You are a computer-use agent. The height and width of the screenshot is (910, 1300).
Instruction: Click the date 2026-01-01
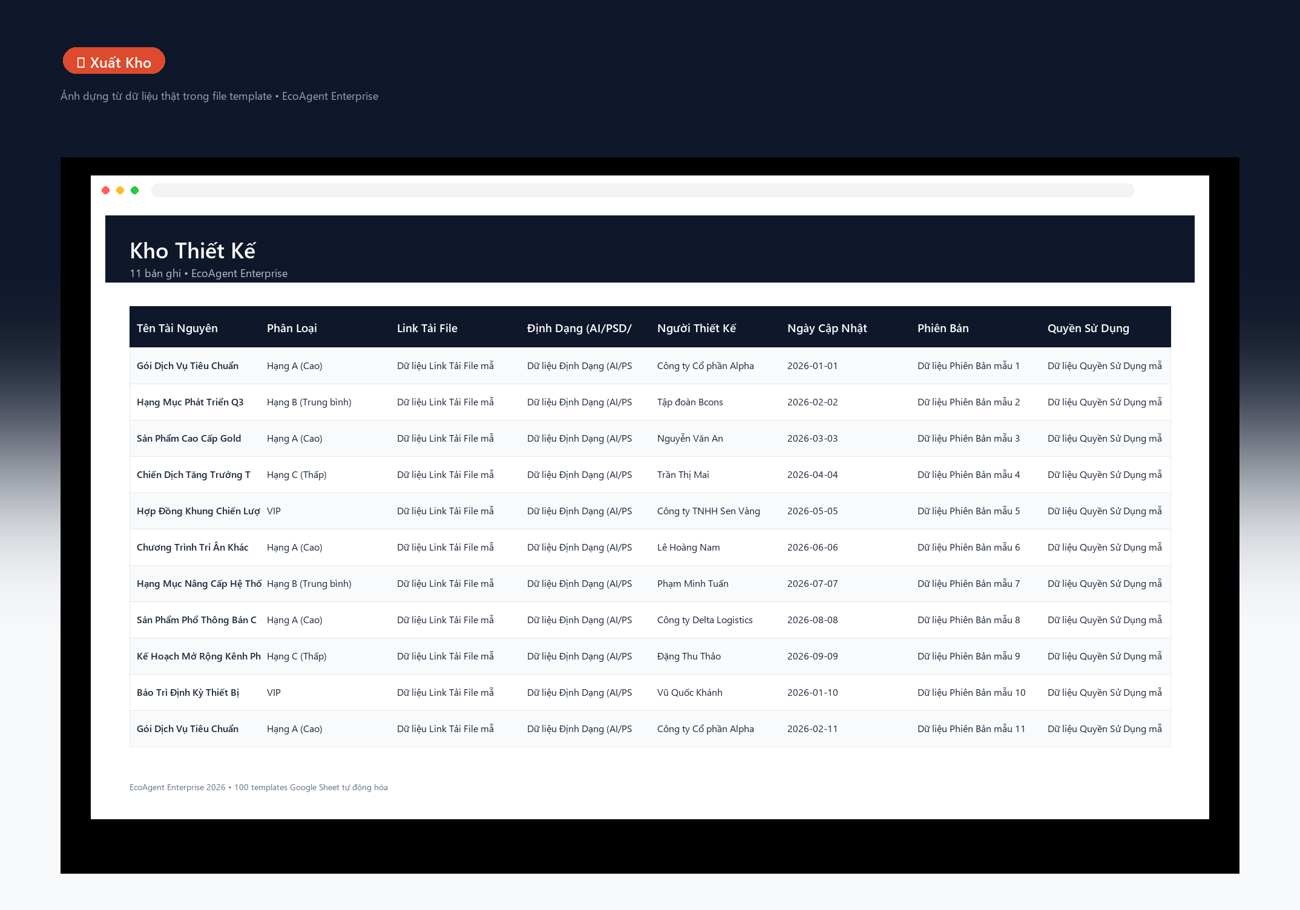click(812, 366)
